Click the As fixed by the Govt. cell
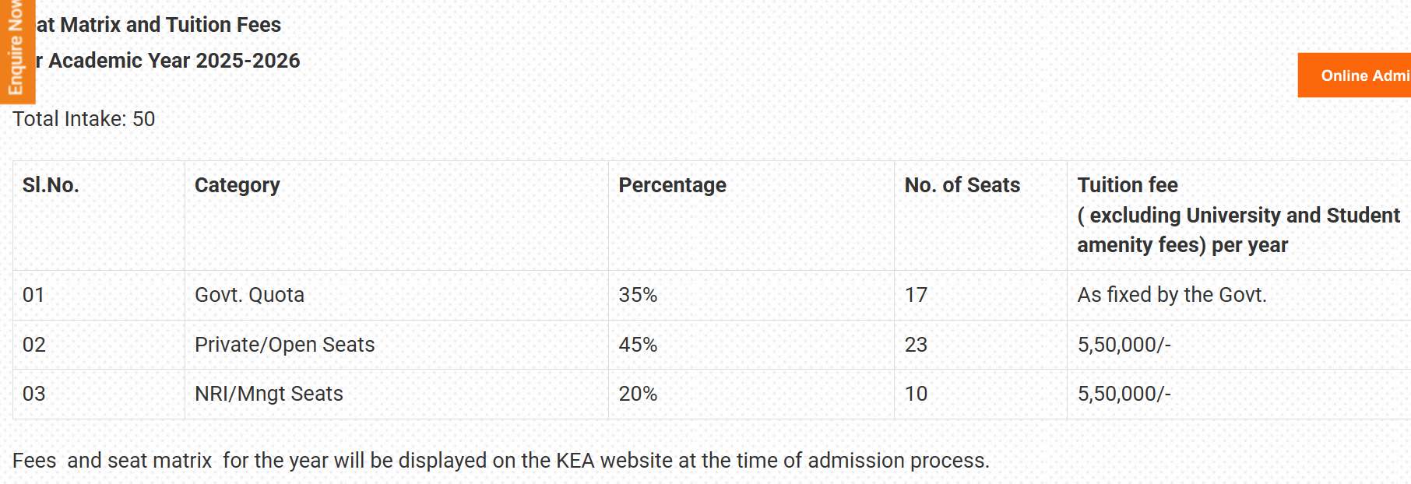 click(1172, 295)
